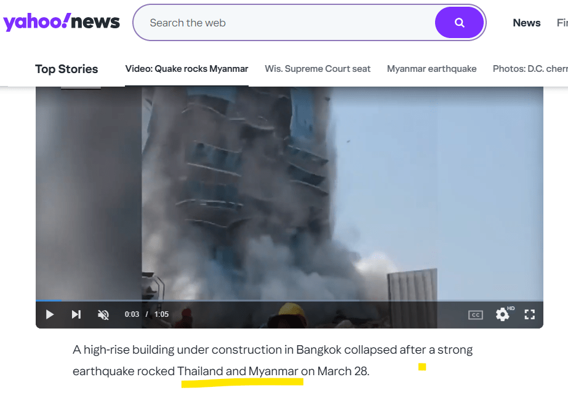568x393 pixels.
Task: Click the collapsing building video frame
Action: point(289,193)
